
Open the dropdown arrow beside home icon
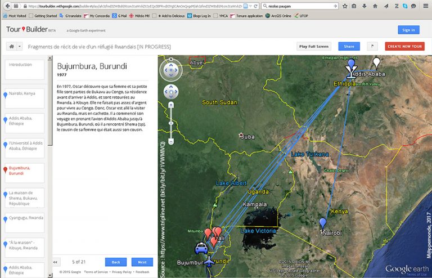click(x=20, y=46)
